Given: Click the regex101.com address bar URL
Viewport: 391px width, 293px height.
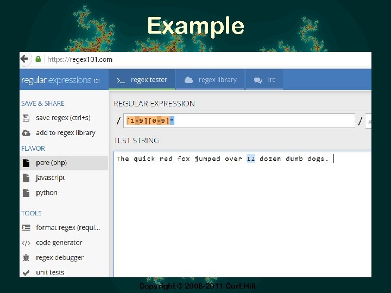Looking at the screenshot, I should point(80,60).
